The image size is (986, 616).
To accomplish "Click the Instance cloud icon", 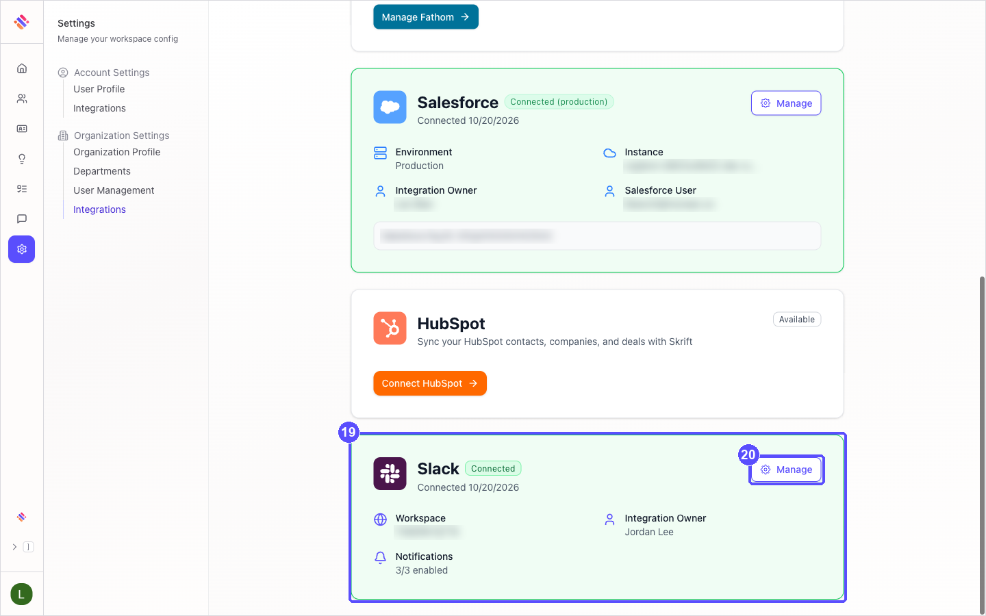I will [x=609, y=153].
